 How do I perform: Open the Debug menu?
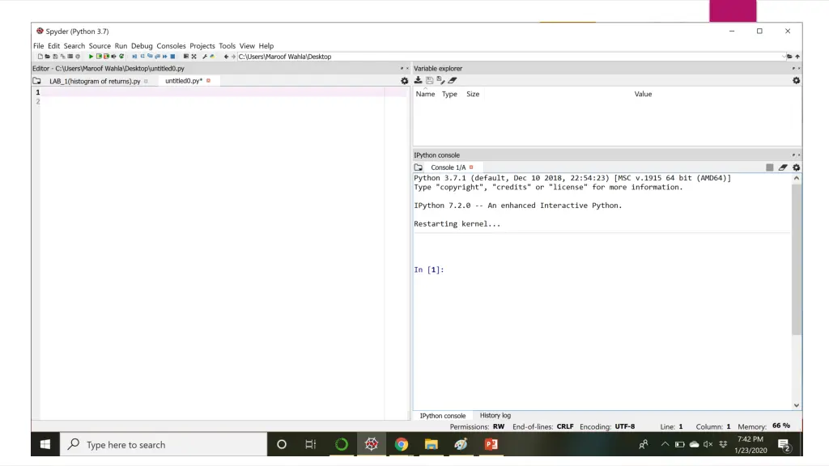[142, 46]
